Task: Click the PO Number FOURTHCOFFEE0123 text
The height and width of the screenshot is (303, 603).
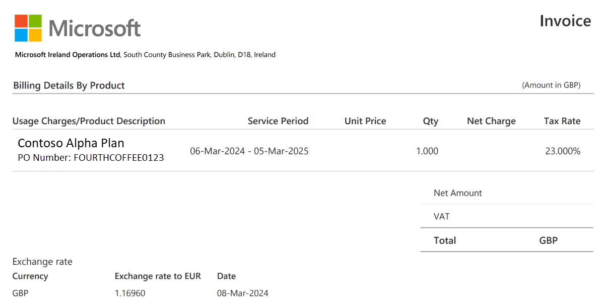Action: [91, 158]
